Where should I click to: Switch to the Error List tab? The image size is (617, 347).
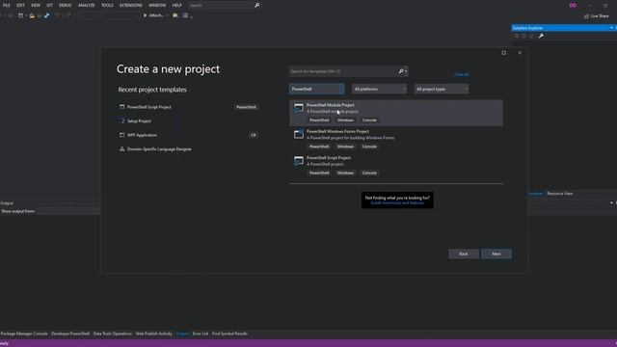coord(201,334)
